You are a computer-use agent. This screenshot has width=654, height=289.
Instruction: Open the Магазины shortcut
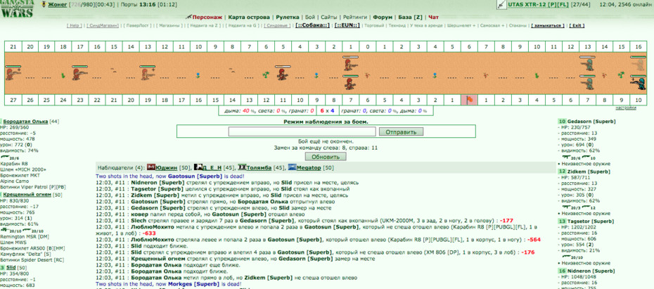[x=169, y=25]
